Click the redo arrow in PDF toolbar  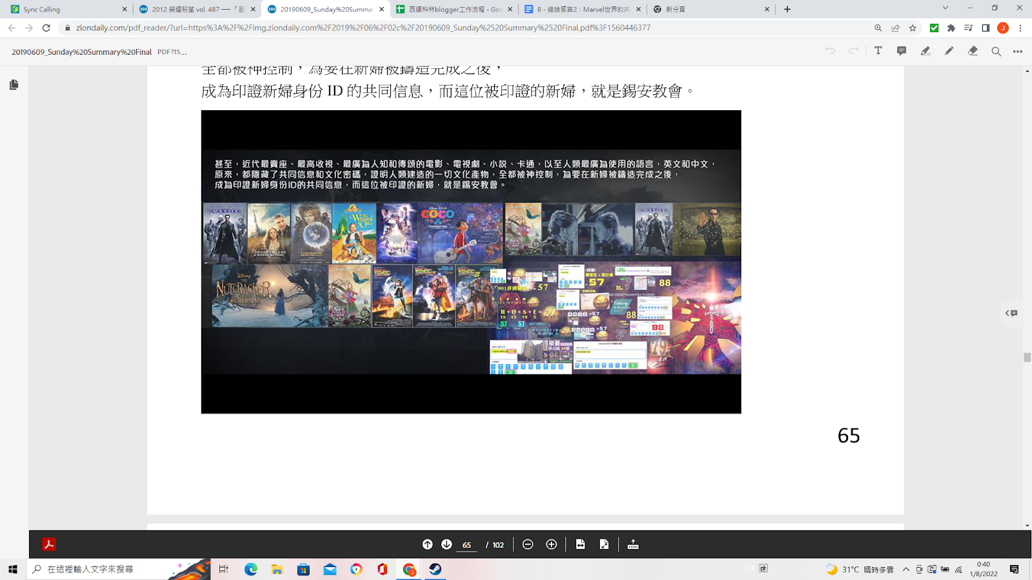[853, 51]
